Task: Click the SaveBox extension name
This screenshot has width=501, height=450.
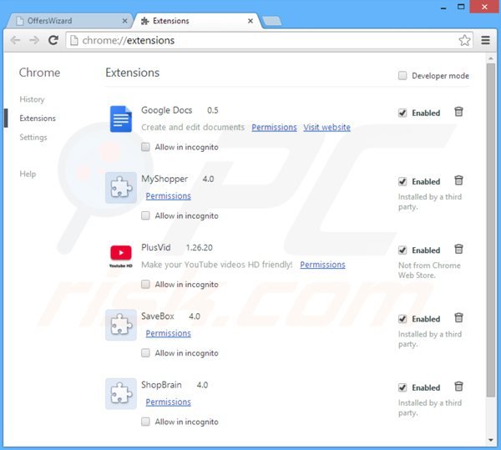Action: (x=158, y=316)
